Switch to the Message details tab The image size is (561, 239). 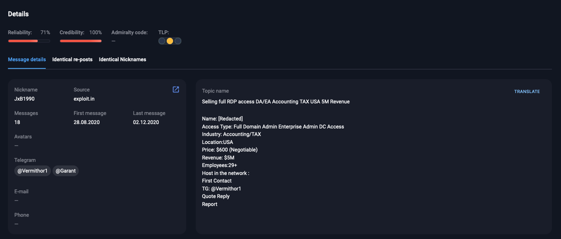[27, 60]
